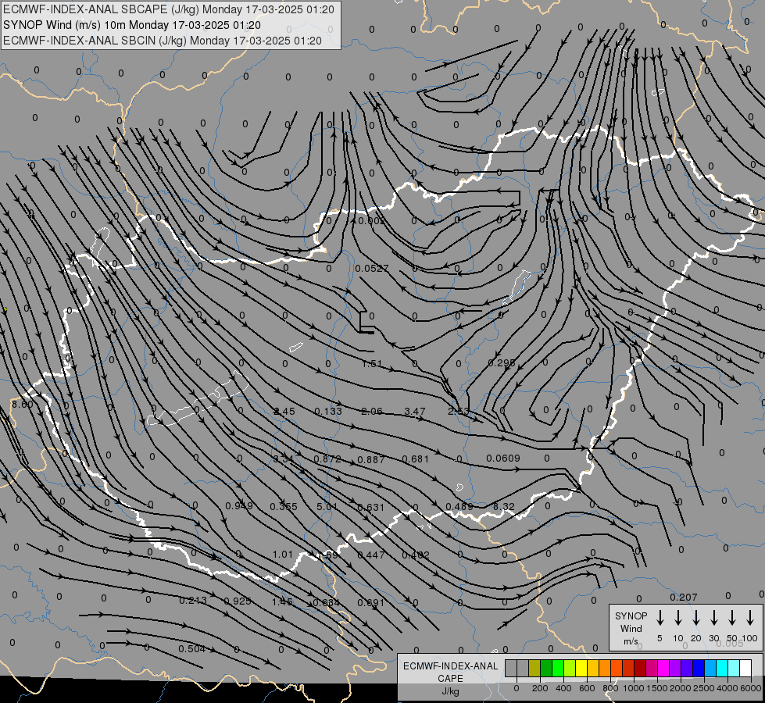The height and width of the screenshot is (703, 765).
Task: Click the 0.213 map value
Action: pyautogui.click(x=193, y=601)
